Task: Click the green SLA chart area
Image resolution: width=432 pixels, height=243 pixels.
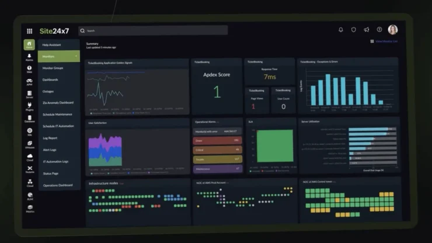Action: pyautogui.click(x=275, y=145)
